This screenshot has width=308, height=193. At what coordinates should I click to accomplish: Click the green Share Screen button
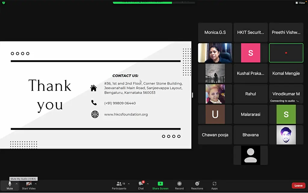(x=160, y=185)
